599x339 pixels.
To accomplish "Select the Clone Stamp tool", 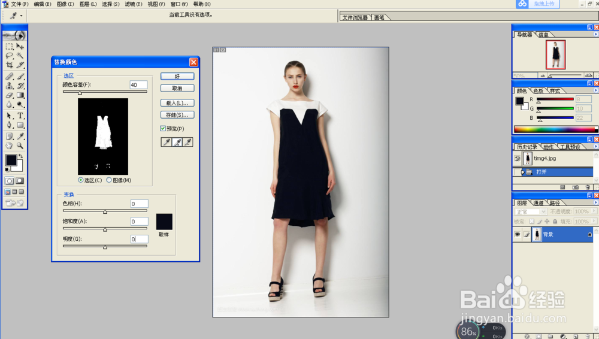I will click(x=10, y=86).
